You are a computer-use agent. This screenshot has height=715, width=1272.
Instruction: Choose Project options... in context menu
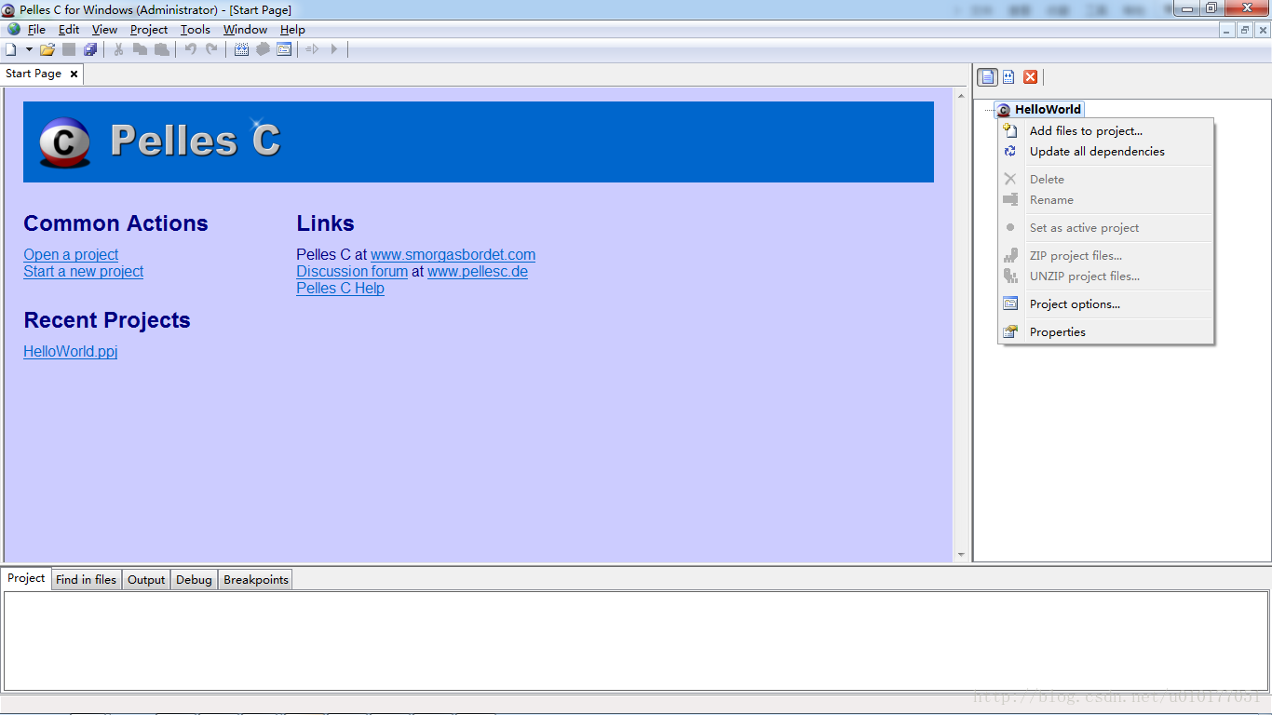tap(1106, 304)
